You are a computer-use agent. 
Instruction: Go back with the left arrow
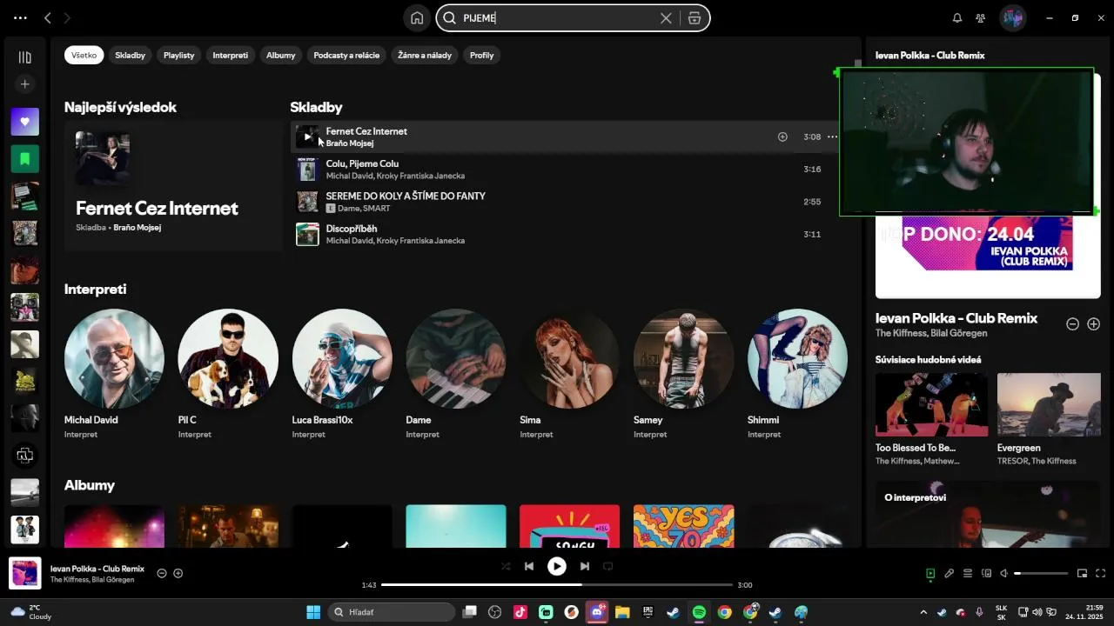[x=48, y=17]
